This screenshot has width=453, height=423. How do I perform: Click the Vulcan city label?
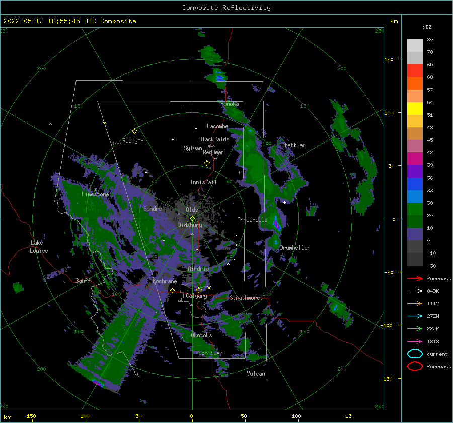click(x=256, y=374)
